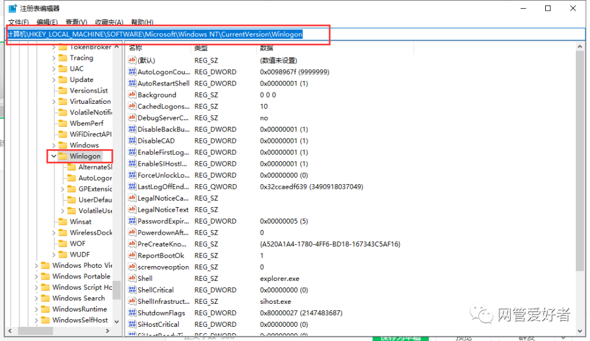Click the tree pane scroll down arrow

point(117,322)
